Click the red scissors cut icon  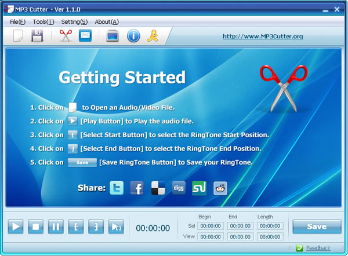pyautogui.click(x=66, y=36)
